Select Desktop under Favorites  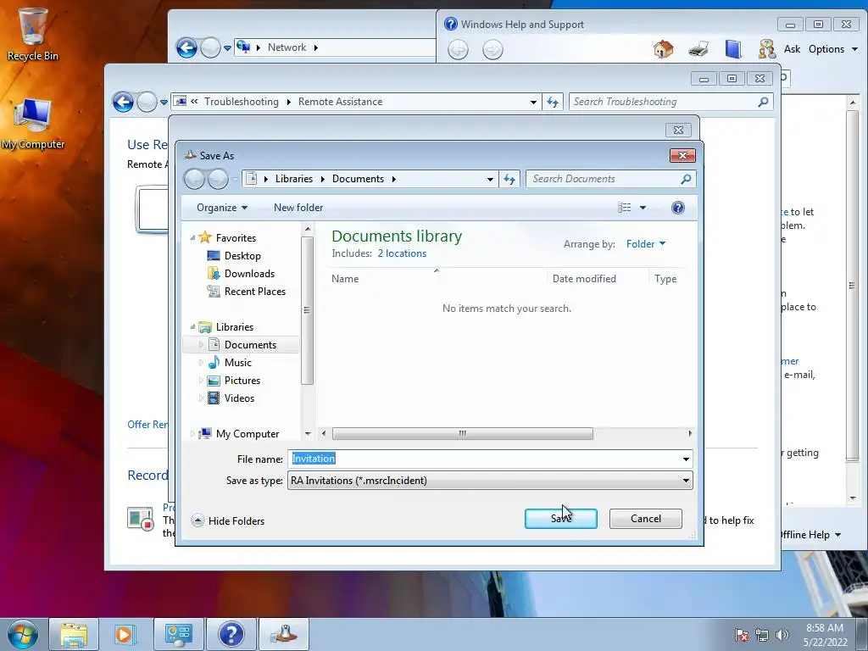tap(242, 256)
